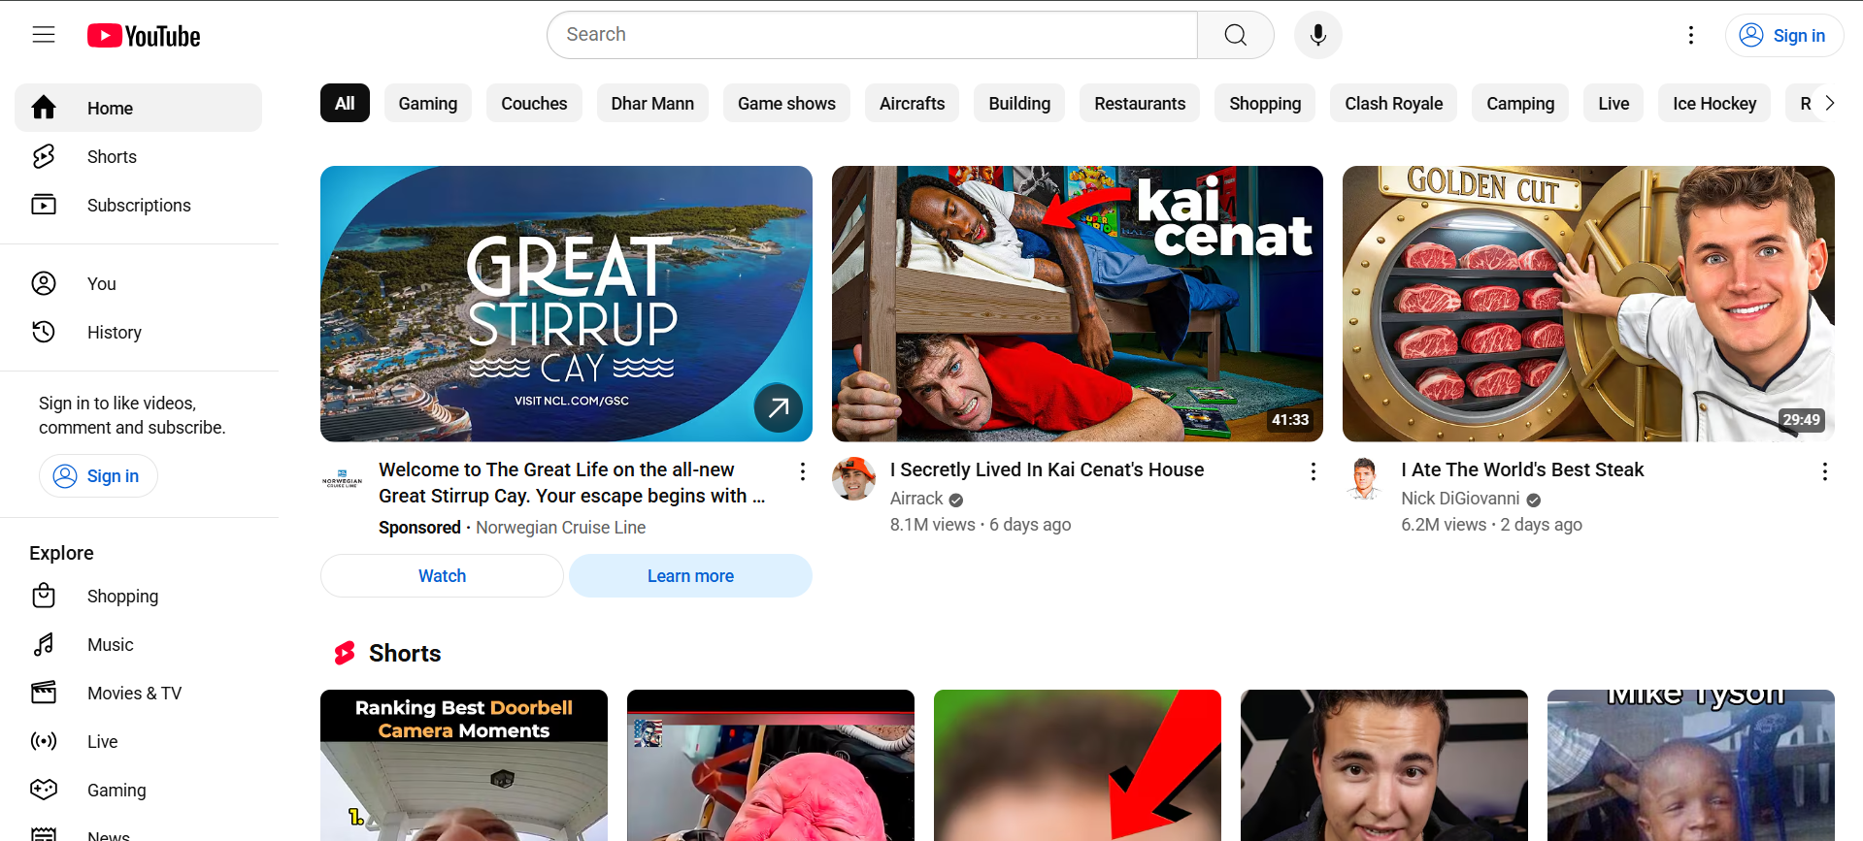Open more options for the Steak video
Image resolution: width=1863 pixels, height=841 pixels.
click(1824, 471)
